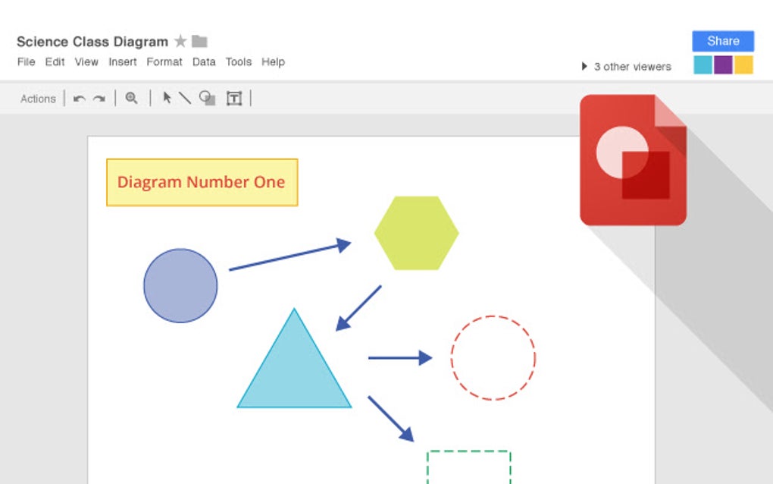Click the Zoom tool

[132, 98]
